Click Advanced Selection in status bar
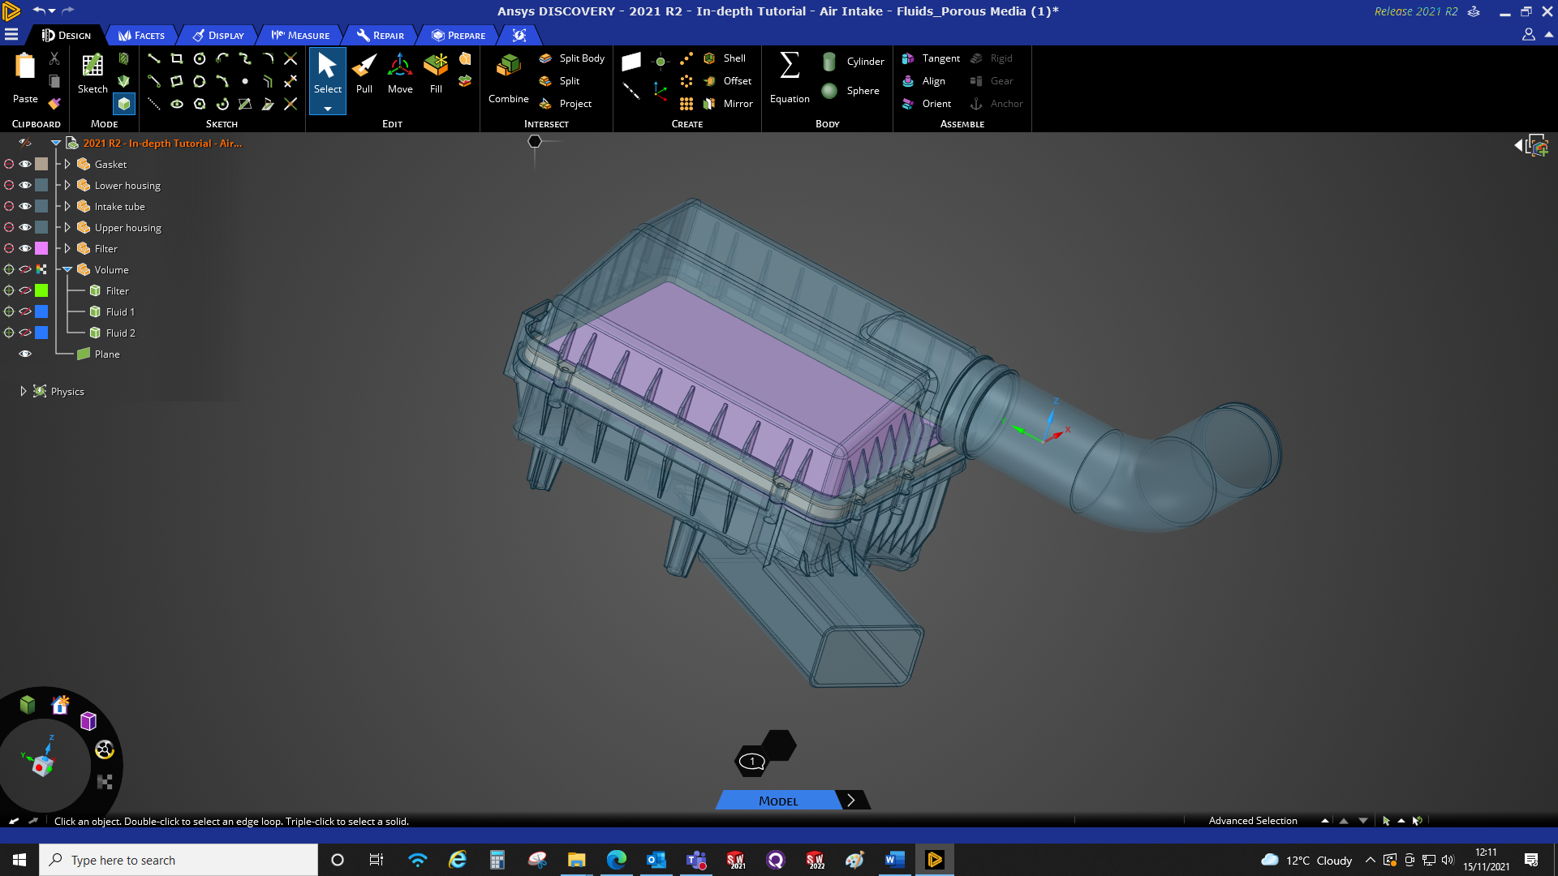This screenshot has height=876, width=1558. 1253,821
